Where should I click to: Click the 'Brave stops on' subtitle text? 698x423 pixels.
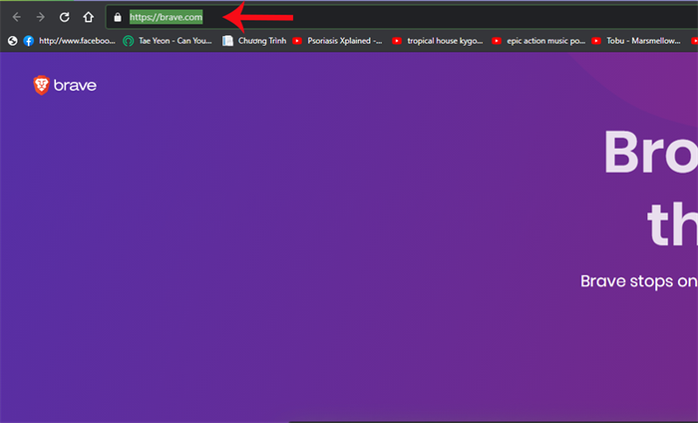(639, 281)
